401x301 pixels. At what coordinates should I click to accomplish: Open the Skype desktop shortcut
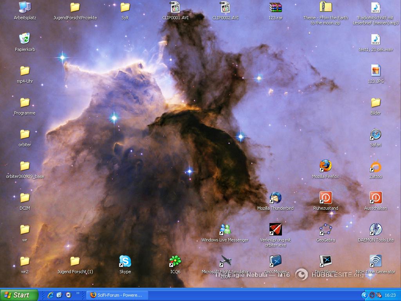(x=125, y=261)
